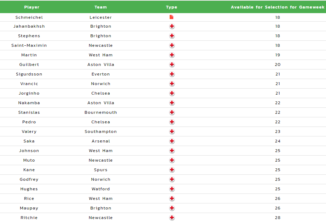Click the player name Rice
This screenshot has width=326, height=224.
(x=29, y=198)
